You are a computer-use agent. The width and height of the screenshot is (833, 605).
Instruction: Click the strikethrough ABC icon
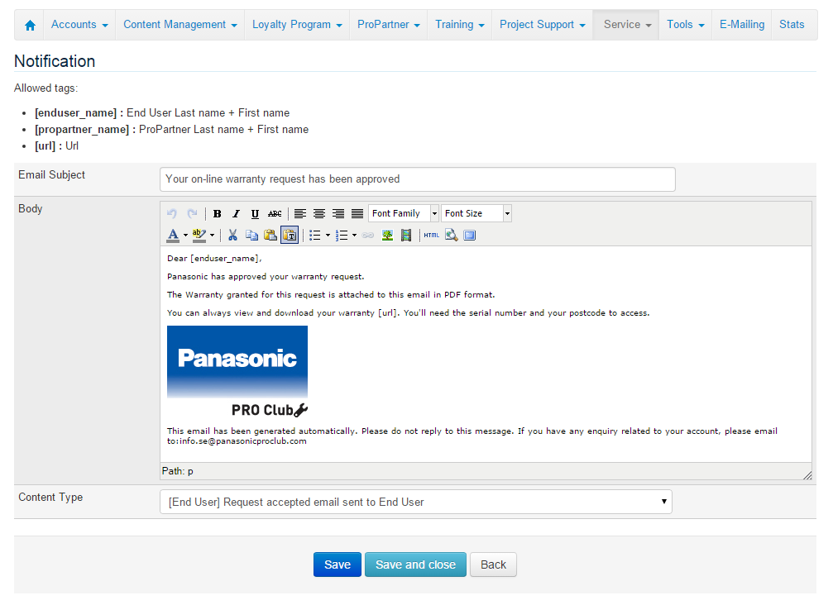[x=275, y=213]
